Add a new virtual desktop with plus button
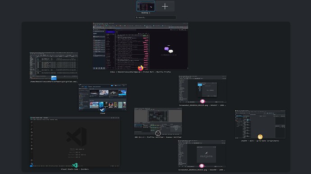The height and width of the screenshot is (174, 311). click(165, 6)
